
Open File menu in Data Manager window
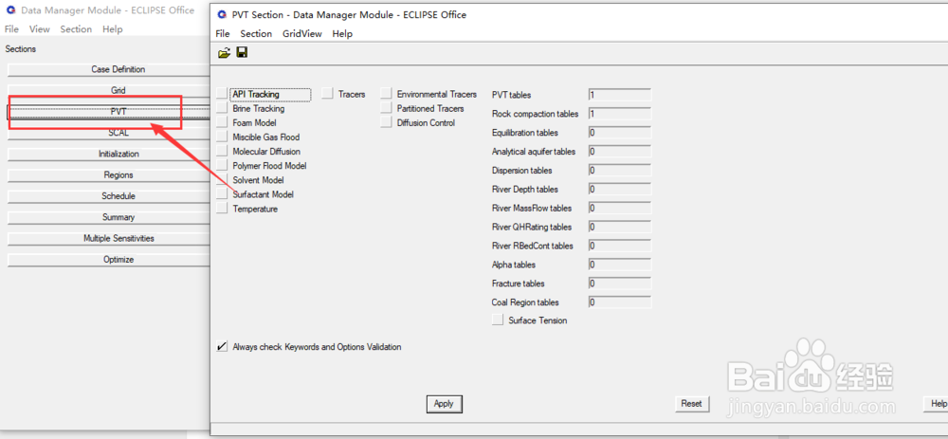coord(11,29)
